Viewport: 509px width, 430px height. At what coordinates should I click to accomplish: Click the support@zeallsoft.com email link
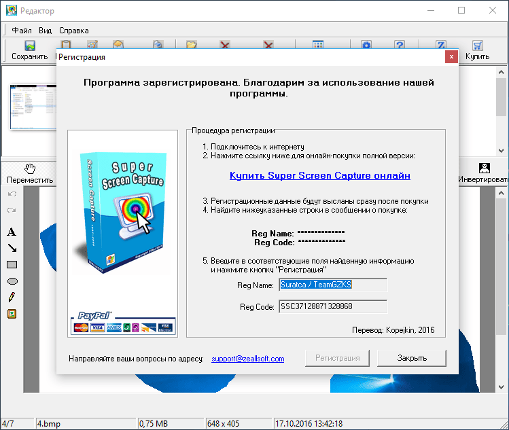pyautogui.click(x=247, y=359)
